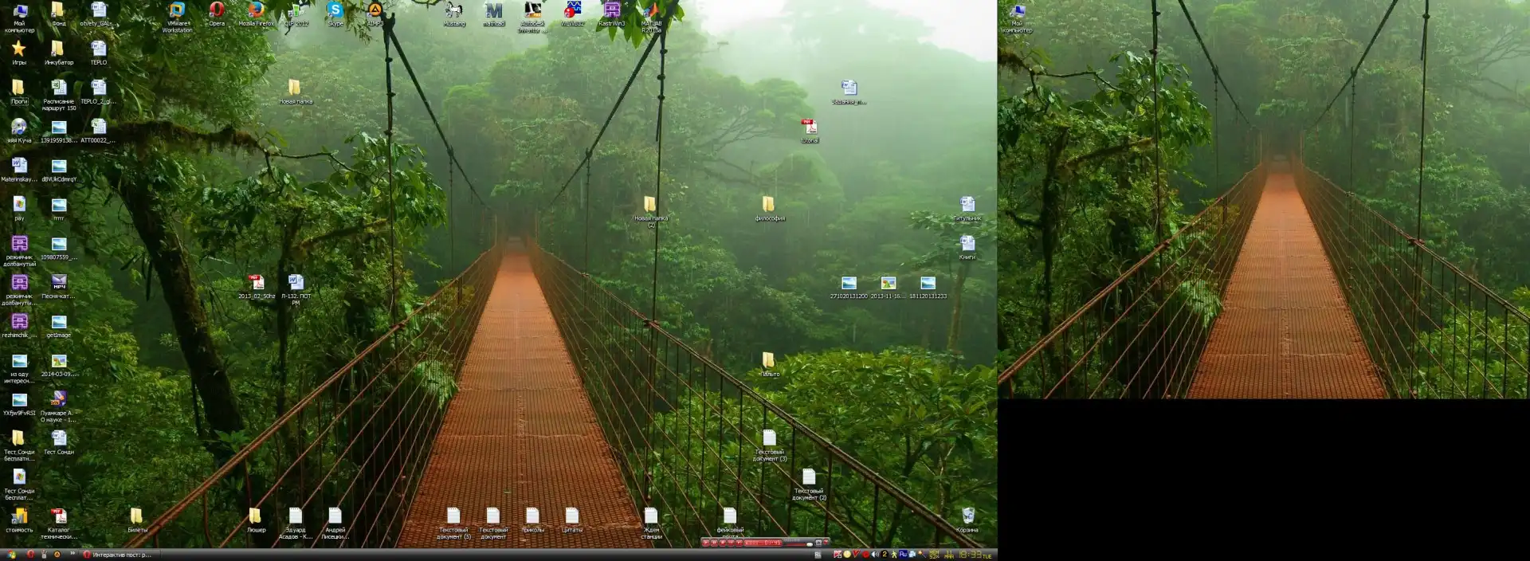The image size is (1530, 561).
Task: Open the Л-132. ПОТ РМ Word document
Action: 296,290
